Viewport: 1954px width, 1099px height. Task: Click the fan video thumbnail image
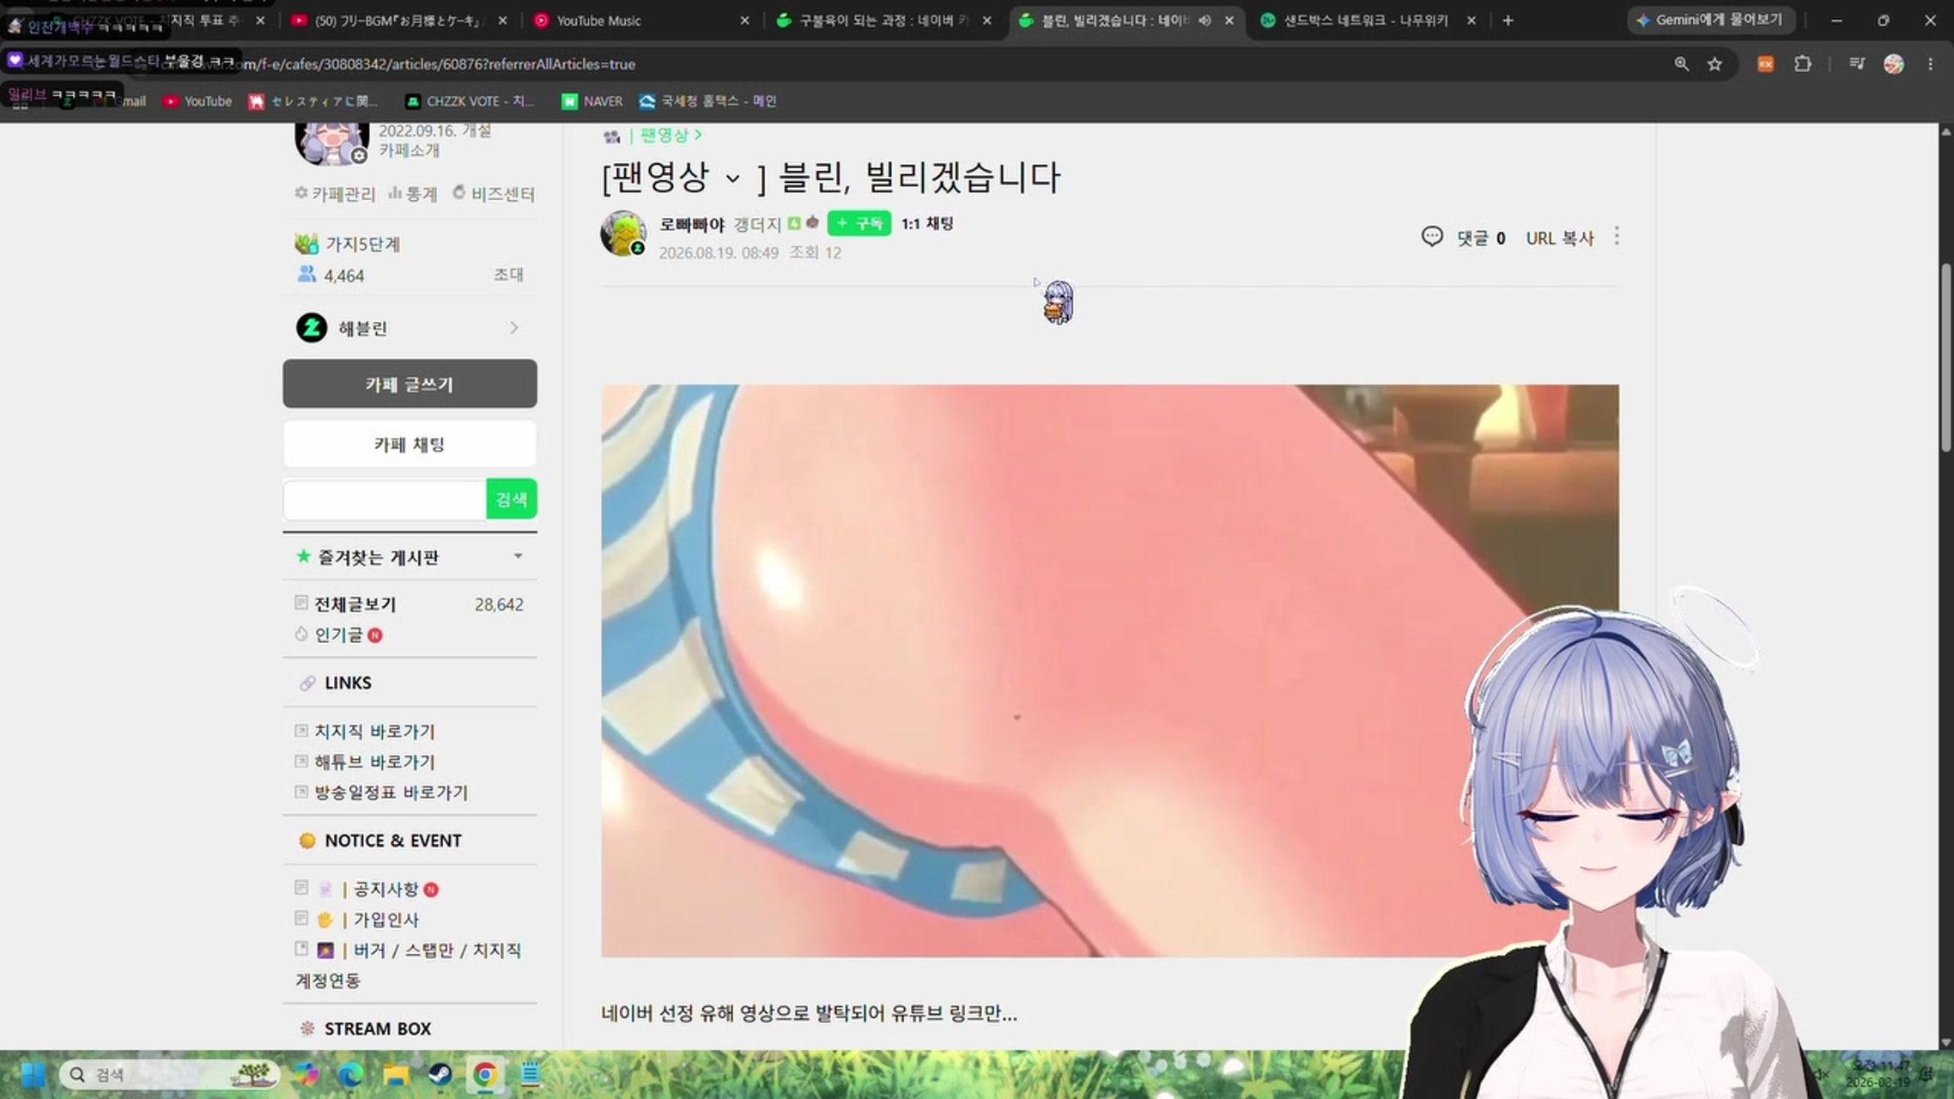[1110, 671]
